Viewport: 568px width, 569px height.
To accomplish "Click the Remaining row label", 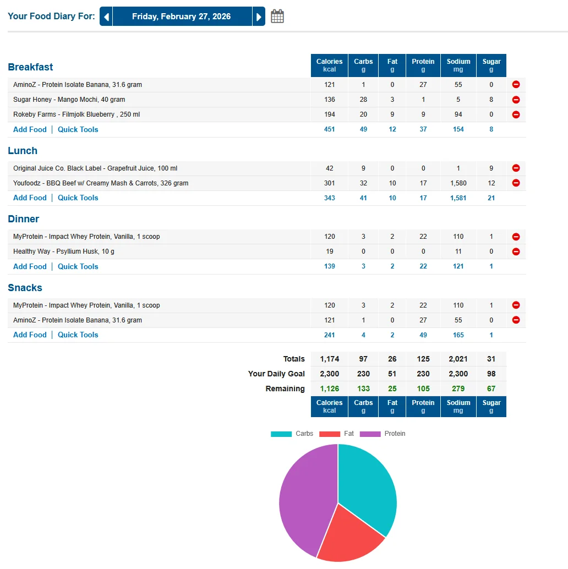I will [x=285, y=389].
